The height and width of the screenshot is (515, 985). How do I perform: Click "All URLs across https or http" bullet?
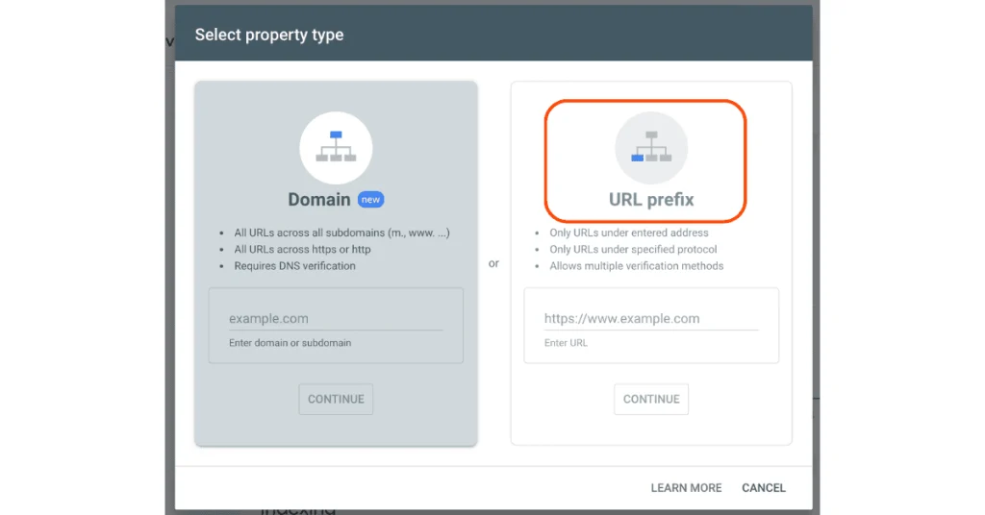tap(302, 249)
